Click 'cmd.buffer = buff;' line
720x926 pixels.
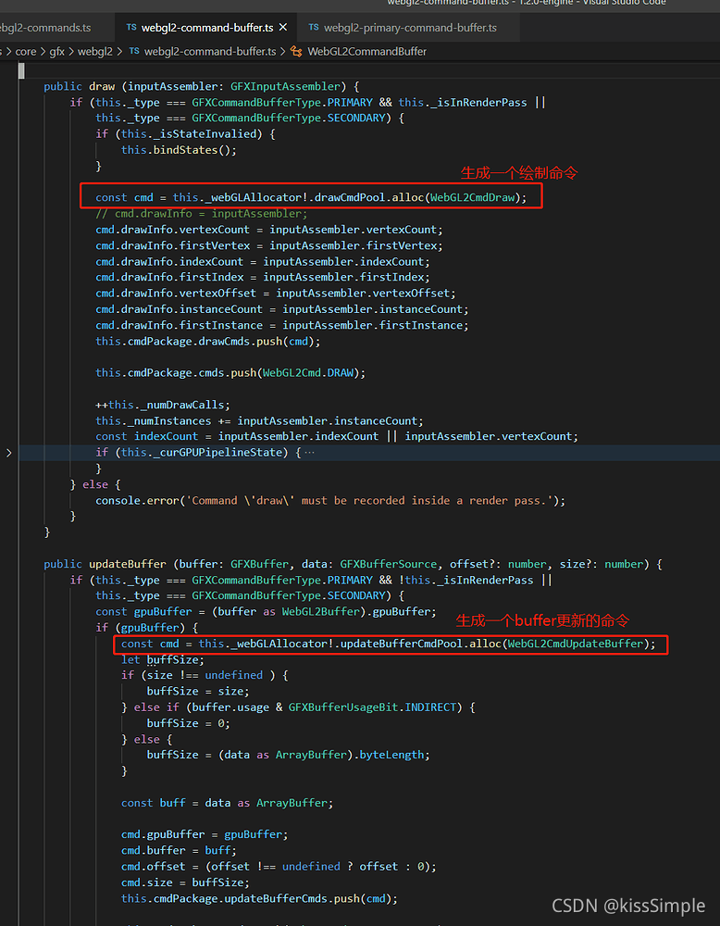pos(179,851)
